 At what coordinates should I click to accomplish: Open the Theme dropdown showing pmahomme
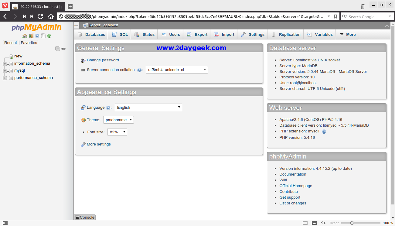click(118, 120)
